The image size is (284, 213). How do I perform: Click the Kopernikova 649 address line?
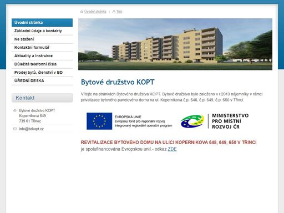pos(32,116)
